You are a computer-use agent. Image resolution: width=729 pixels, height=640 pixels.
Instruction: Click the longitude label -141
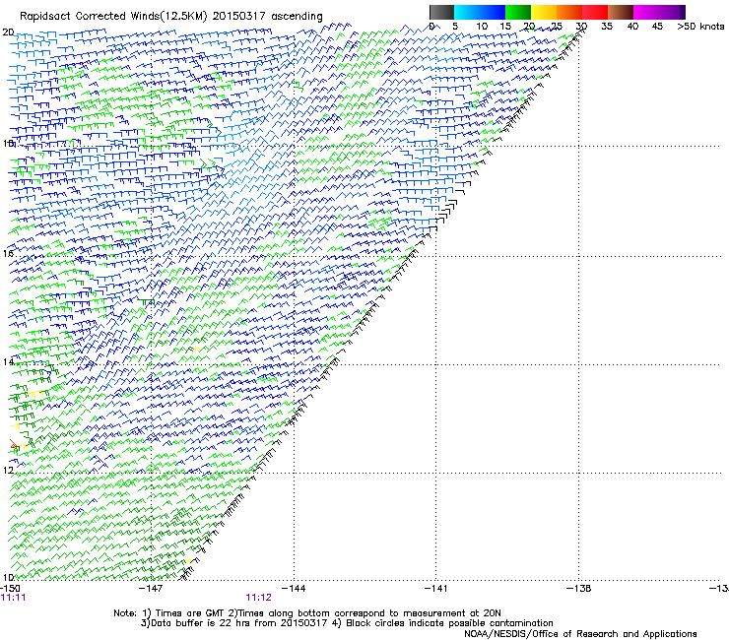tap(436, 589)
